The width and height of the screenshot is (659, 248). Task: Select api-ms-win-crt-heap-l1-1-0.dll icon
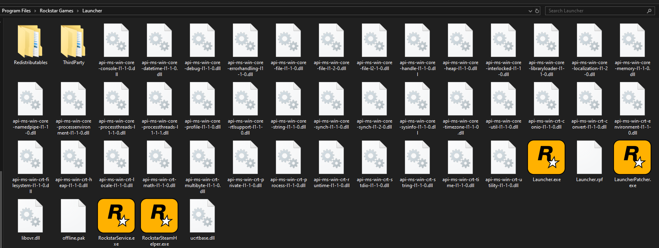click(x=73, y=157)
